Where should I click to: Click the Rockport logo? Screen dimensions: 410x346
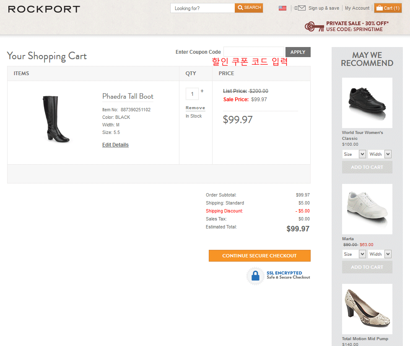(x=44, y=9)
